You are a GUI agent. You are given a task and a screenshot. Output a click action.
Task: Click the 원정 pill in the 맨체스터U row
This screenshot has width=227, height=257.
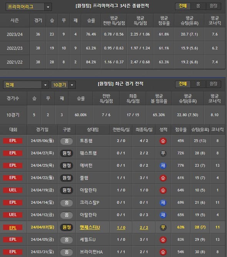(x=67, y=227)
